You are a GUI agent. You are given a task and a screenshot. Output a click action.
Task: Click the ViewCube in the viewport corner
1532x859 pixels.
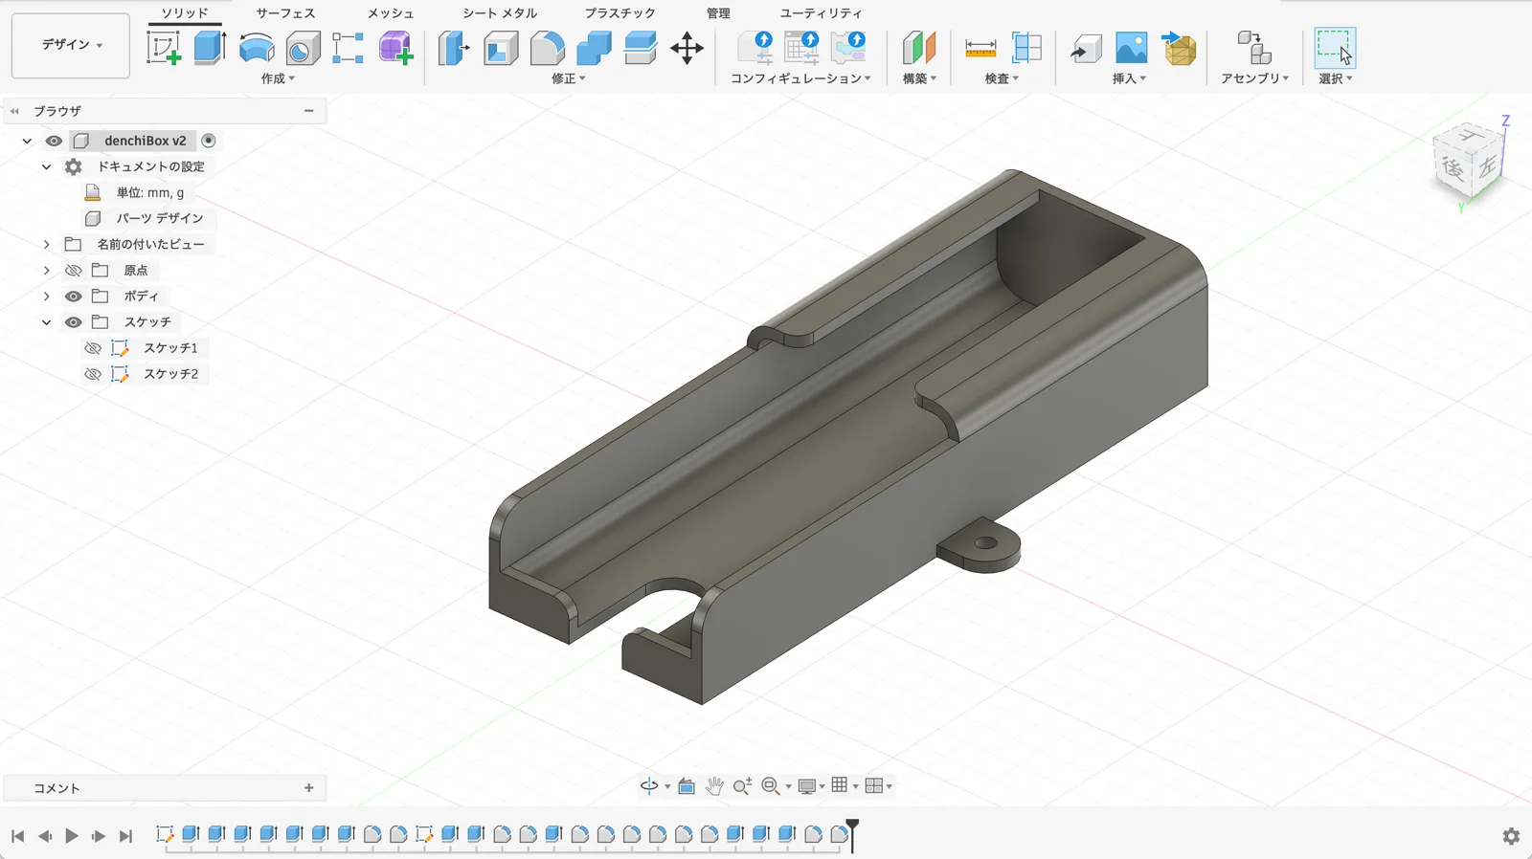(x=1469, y=163)
